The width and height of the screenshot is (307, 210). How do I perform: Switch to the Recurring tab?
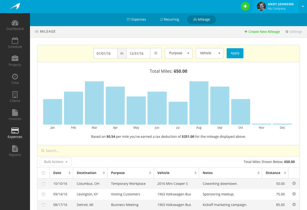click(x=169, y=20)
